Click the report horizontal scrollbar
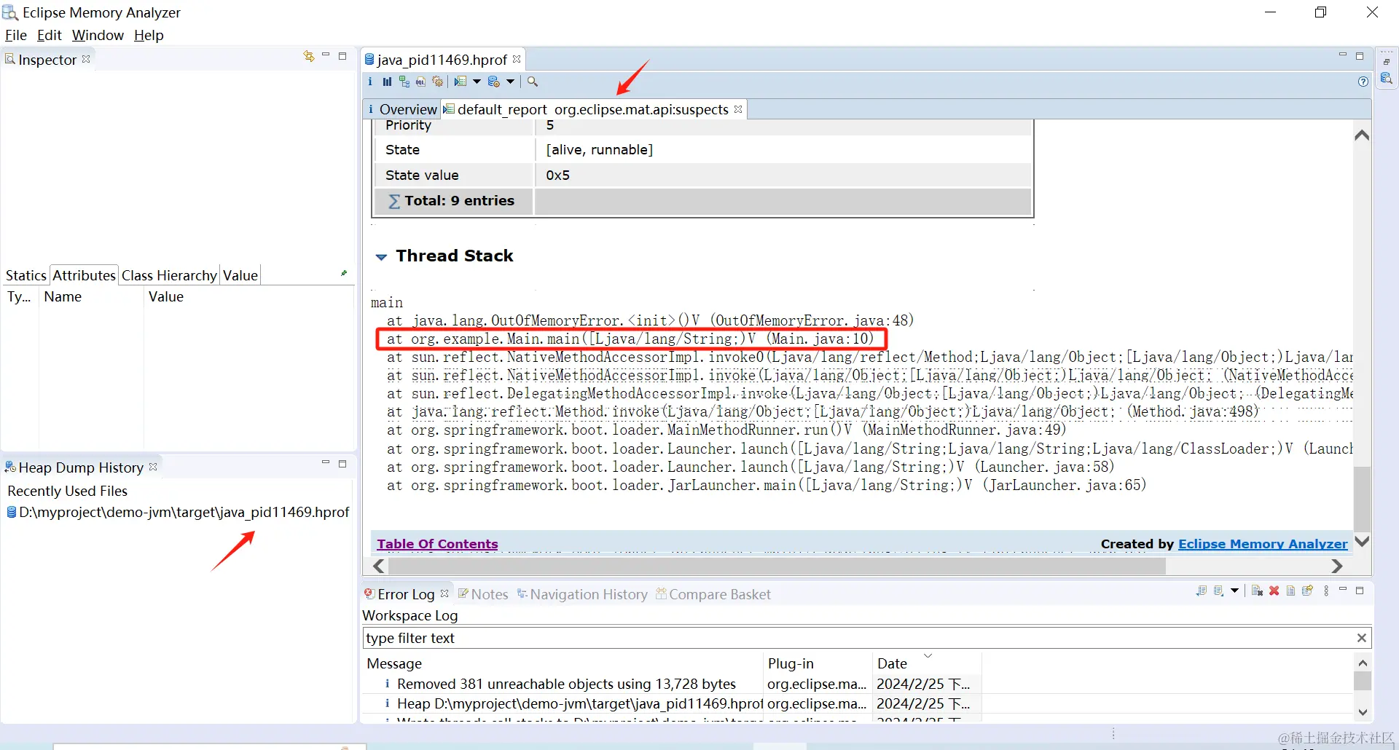1399x750 pixels. (x=777, y=566)
